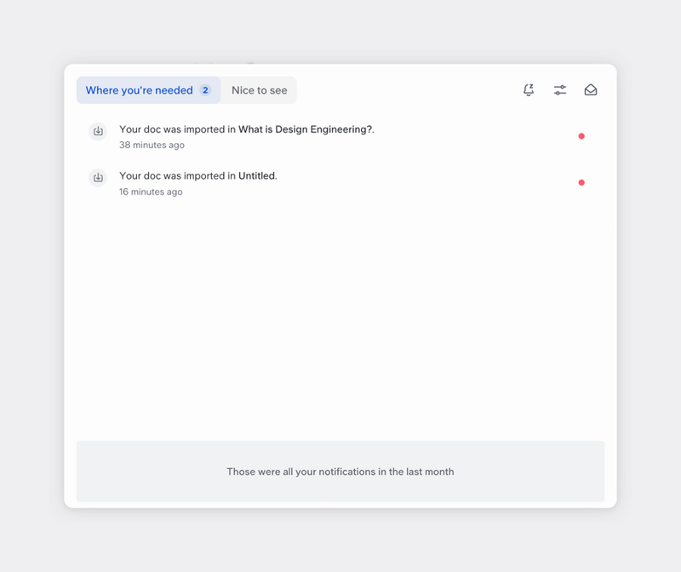
Task: Click the import icon beside the Untitled notification
Action: point(98,178)
